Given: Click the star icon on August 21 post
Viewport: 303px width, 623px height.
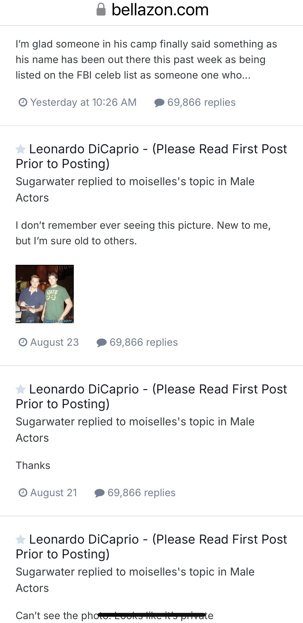Looking at the screenshot, I should (x=21, y=389).
